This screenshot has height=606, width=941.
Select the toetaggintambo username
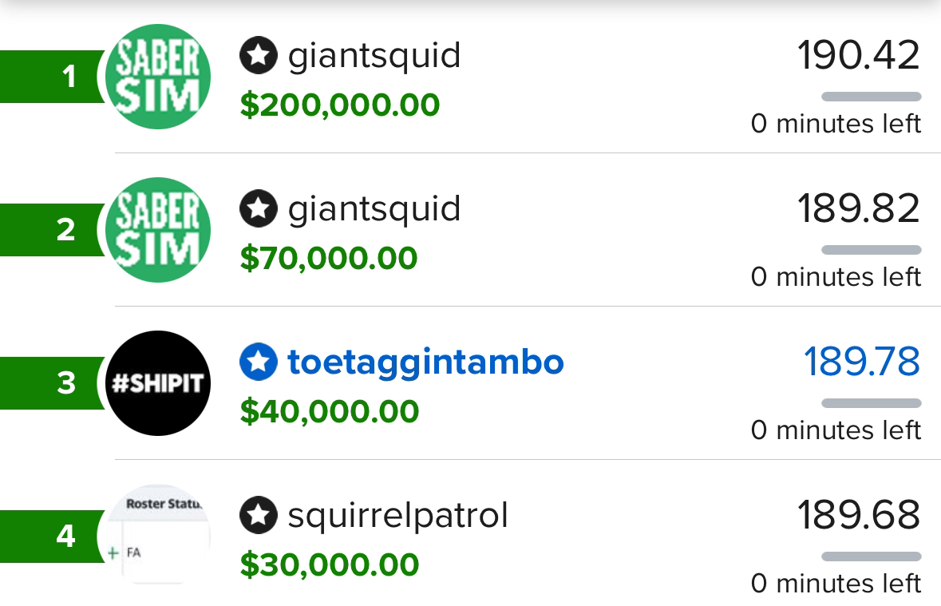tap(425, 362)
